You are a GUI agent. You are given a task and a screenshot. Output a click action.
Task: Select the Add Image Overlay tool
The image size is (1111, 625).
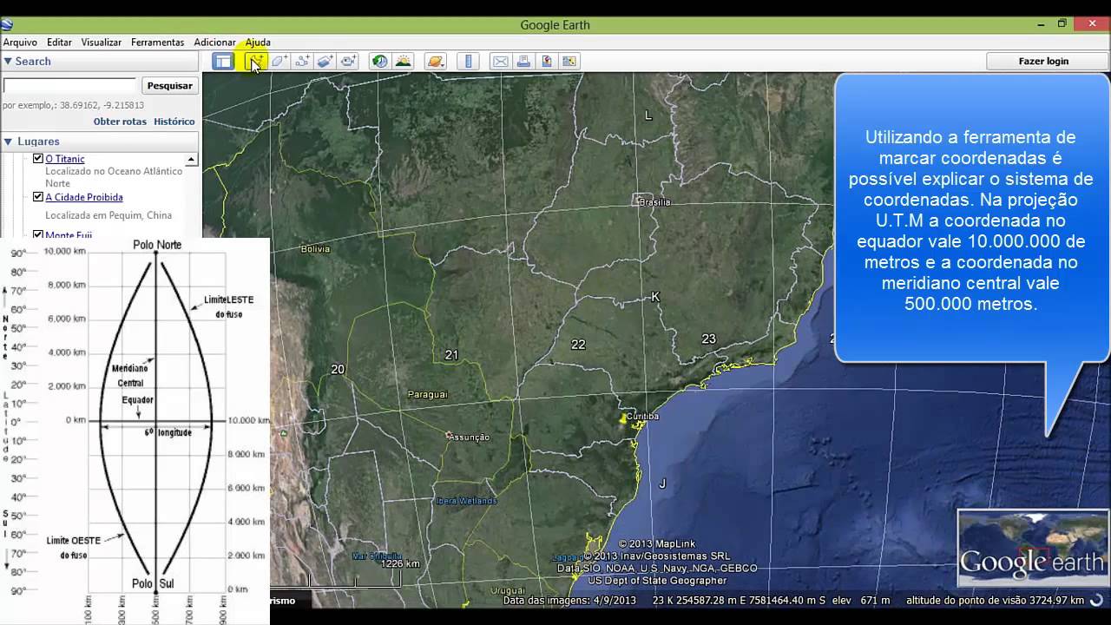pos(325,61)
